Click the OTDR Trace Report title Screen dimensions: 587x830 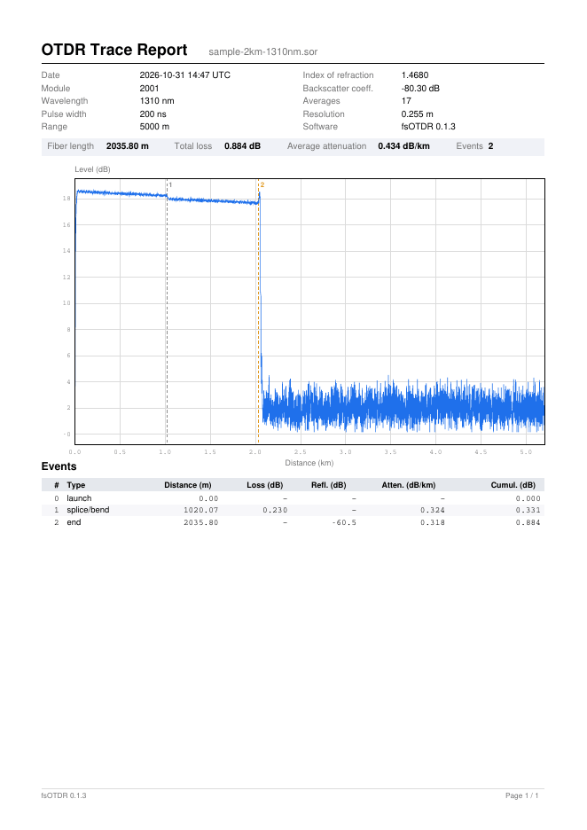(114, 50)
